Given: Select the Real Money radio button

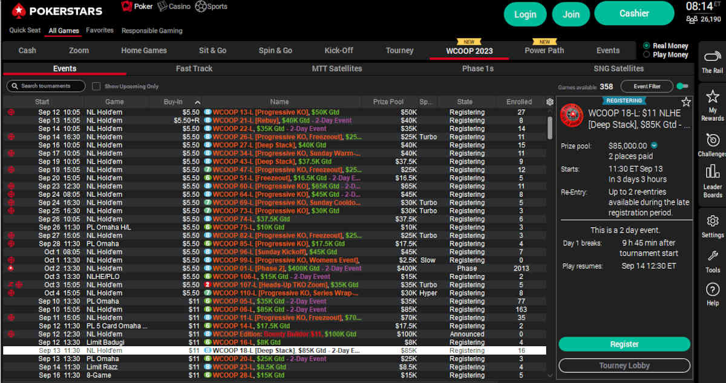Looking at the screenshot, I should click(x=647, y=45).
